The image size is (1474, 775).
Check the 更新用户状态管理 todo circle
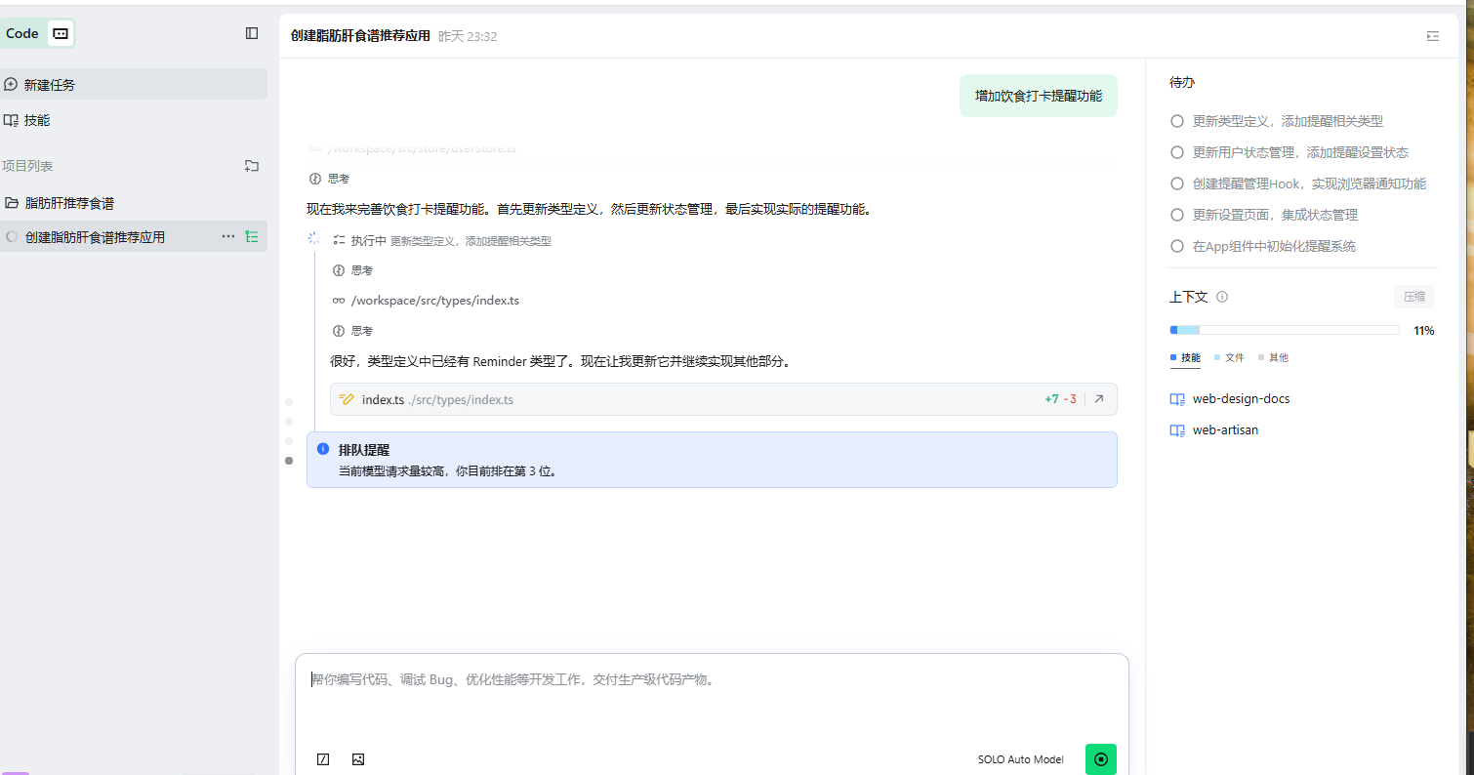coord(1177,152)
